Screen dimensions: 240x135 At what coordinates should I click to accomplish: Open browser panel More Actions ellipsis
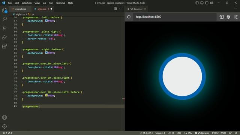point(235,9)
